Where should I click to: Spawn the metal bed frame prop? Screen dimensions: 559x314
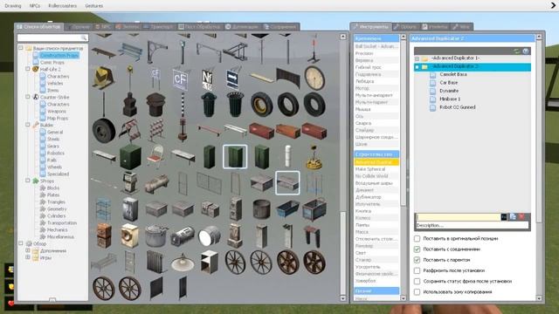click(x=103, y=262)
